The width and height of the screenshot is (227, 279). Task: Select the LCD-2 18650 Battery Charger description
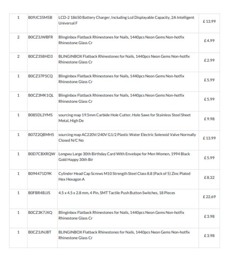(126, 20)
